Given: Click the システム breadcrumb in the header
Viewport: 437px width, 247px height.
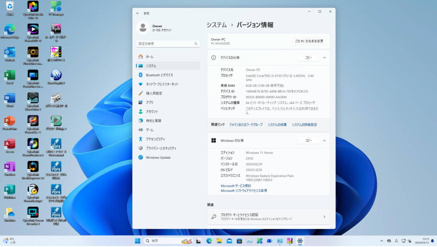Looking at the screenshot, I should [217, 25].
